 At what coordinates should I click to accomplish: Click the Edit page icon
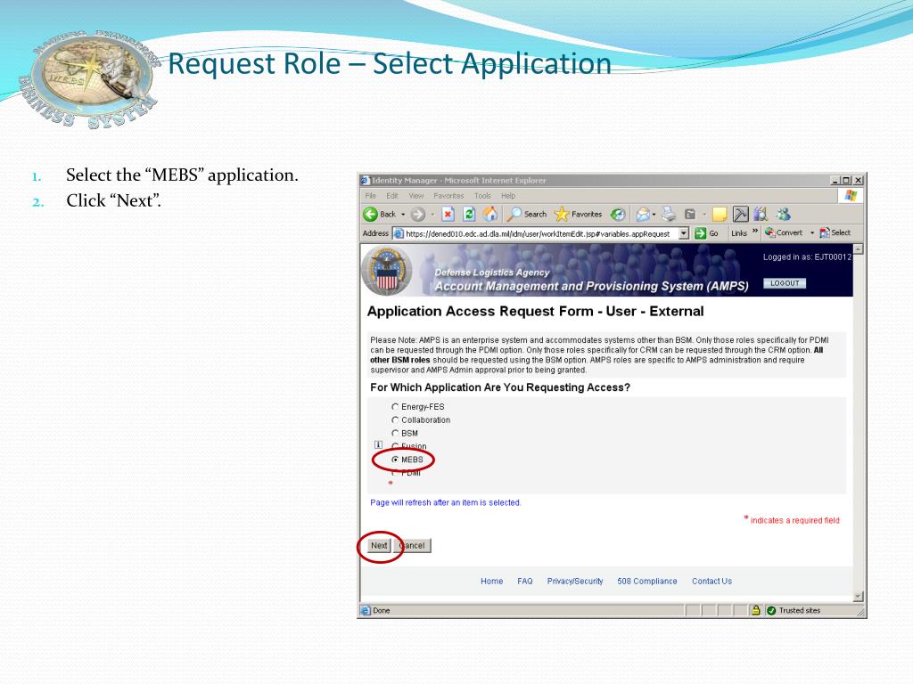pos(690,214)
